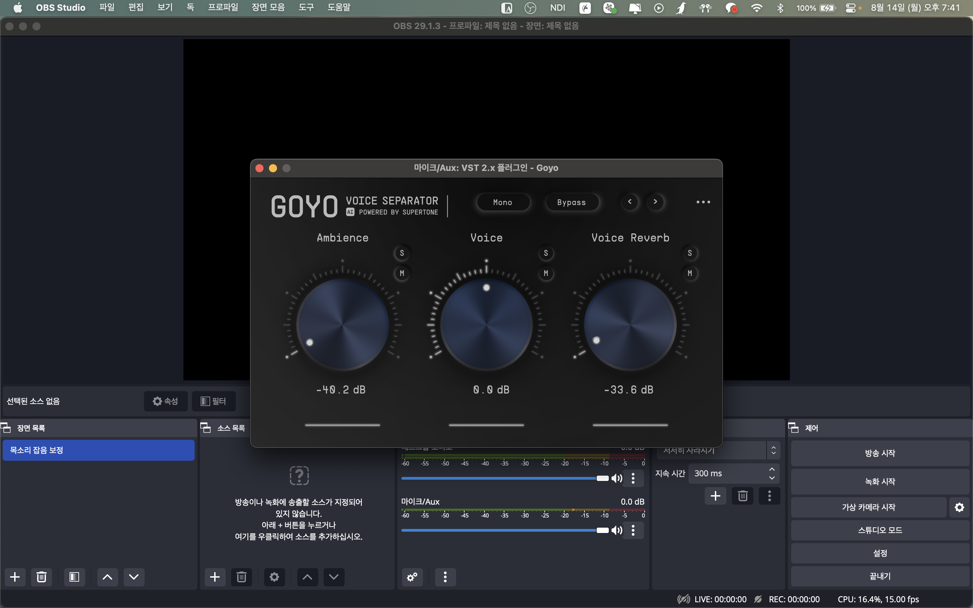973x608 pixels.
Task: Open Bluetooth status in menu bar
Action: pyautogui.click(x=780, y=8)
